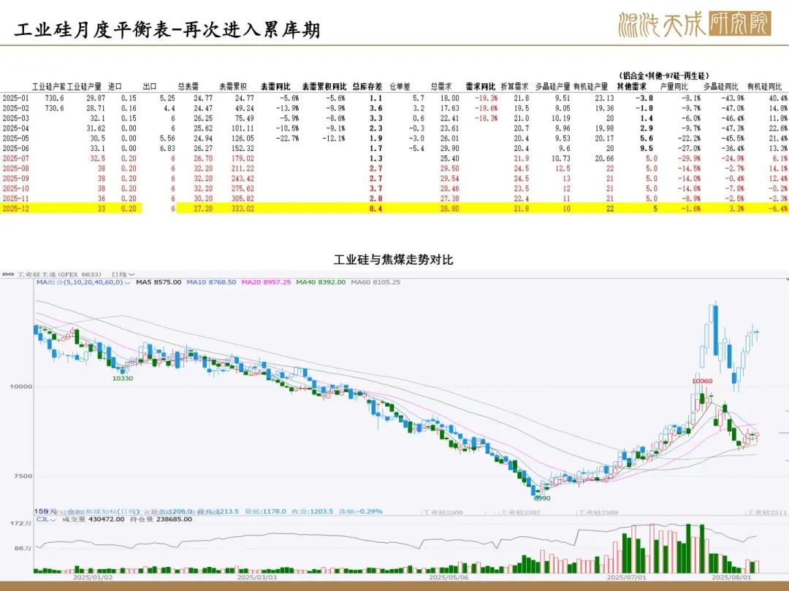Open the 日线 period dropdown
The height and width of the screenshot is (591, 789).
[x=123, y=274]
